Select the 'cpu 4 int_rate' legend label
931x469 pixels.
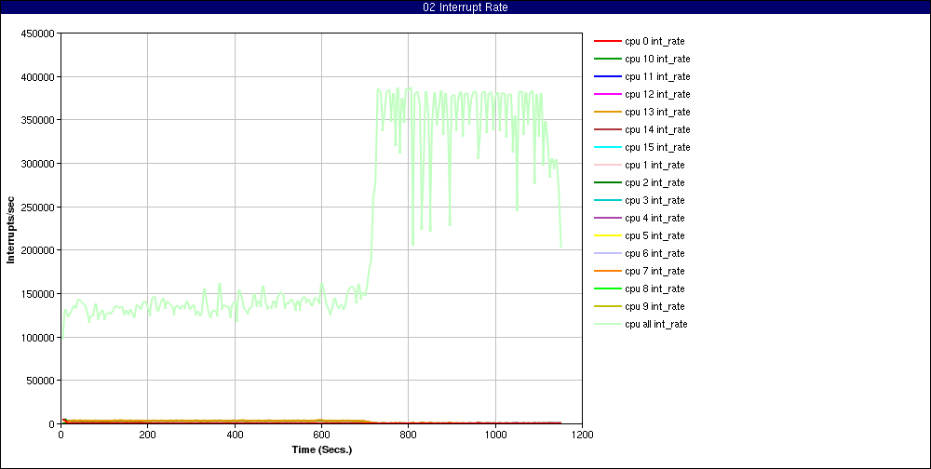[654, 218]
